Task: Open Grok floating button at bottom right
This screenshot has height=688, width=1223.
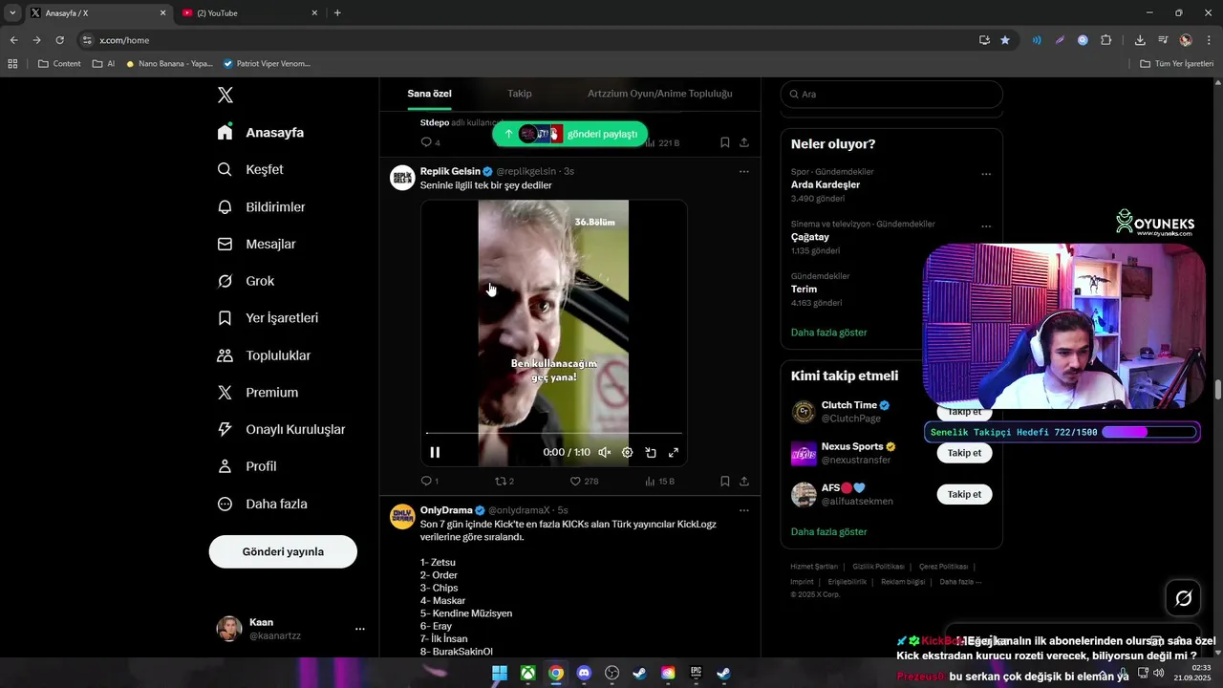Action: [1184, 598]
